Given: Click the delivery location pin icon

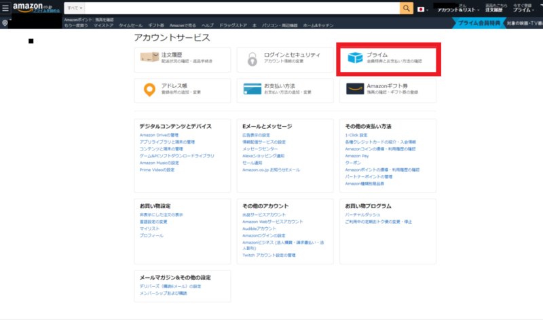Looking at the screenshot, I should click(x=5, y=23).
